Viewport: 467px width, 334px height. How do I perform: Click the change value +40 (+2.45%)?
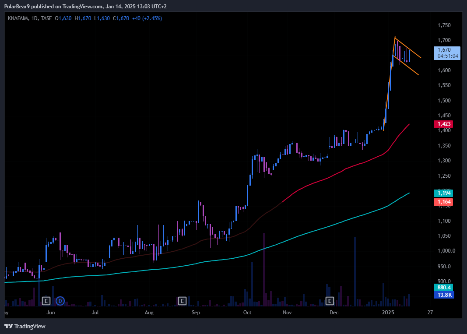147,18
